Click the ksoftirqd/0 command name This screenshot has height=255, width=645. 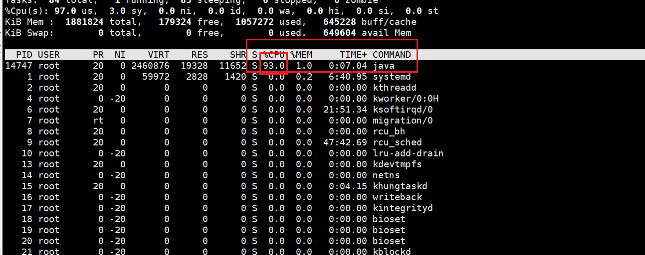coord(403,110)
